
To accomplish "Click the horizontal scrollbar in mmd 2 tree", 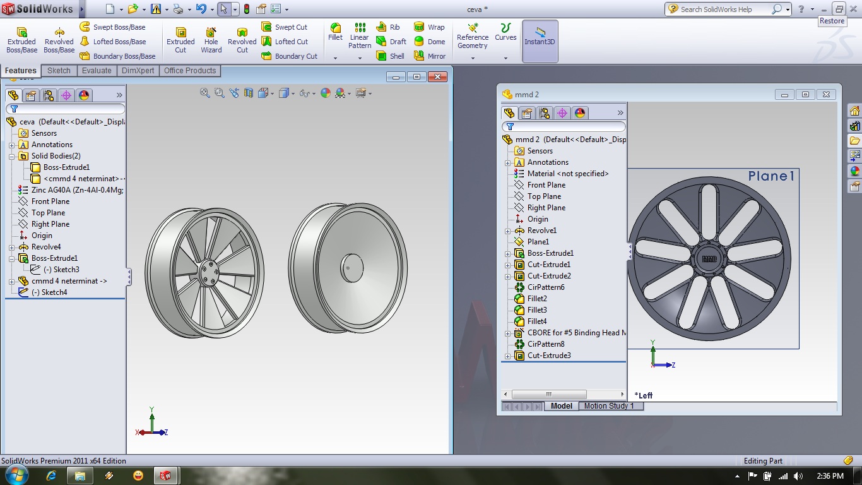I will pyautogui.click(x=564, y=394).
